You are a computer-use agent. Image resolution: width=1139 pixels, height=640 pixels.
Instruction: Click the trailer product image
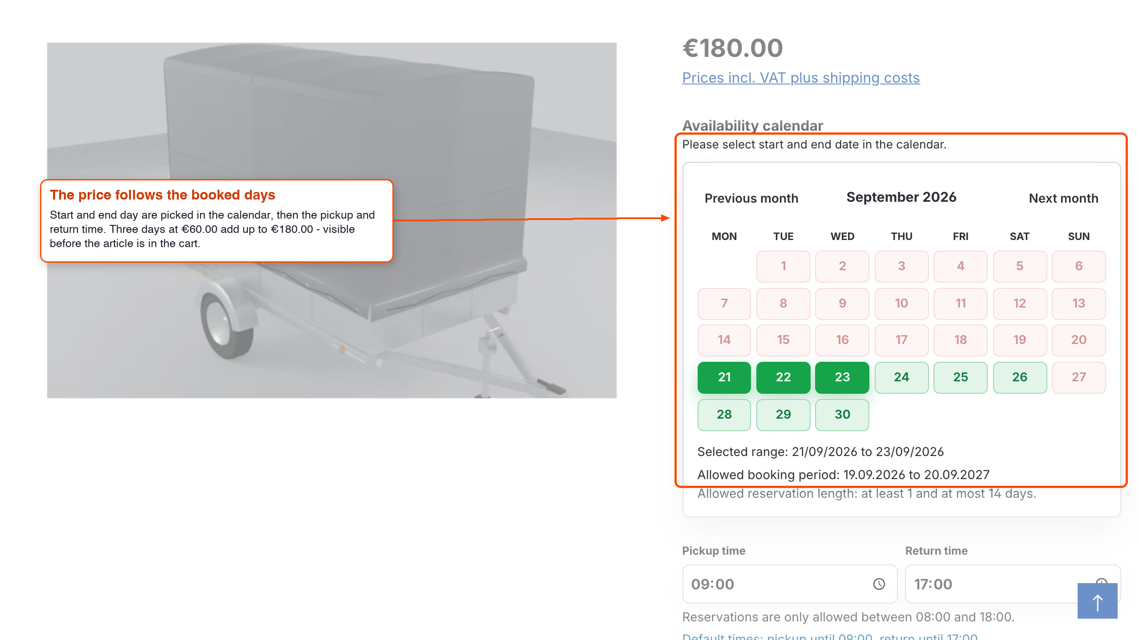tap(331, 220)
